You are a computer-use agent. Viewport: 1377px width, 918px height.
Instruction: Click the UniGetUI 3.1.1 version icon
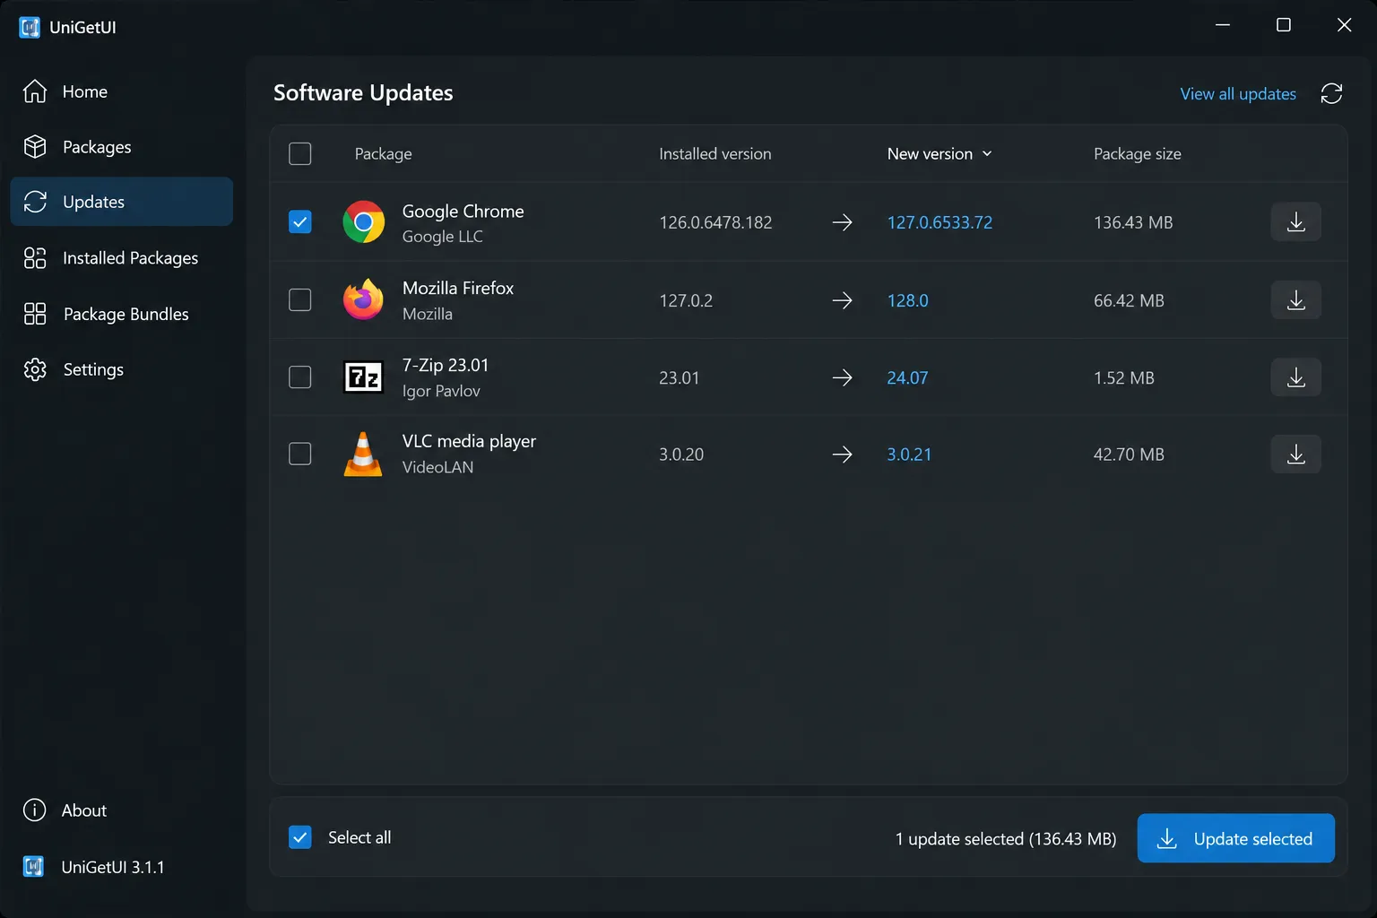click(33, 867)
